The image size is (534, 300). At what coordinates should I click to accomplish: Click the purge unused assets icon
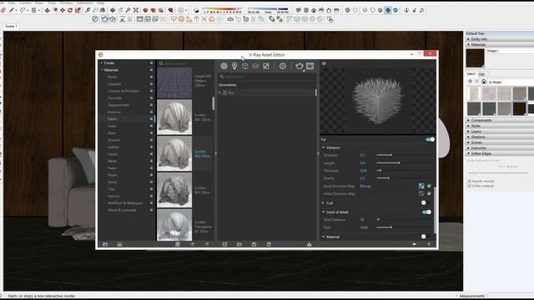pyautogui.click(x=310, y=244)
